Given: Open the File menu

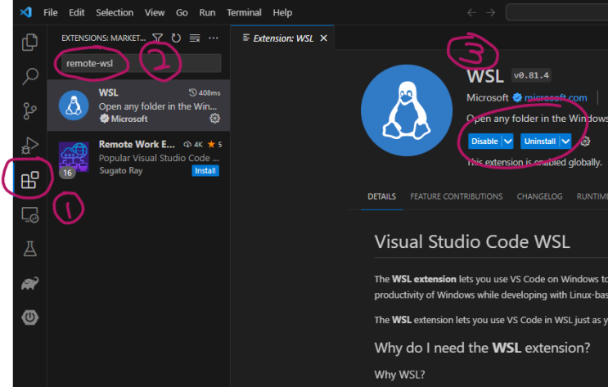Looking at the screenshot, I should pos(51,12).
